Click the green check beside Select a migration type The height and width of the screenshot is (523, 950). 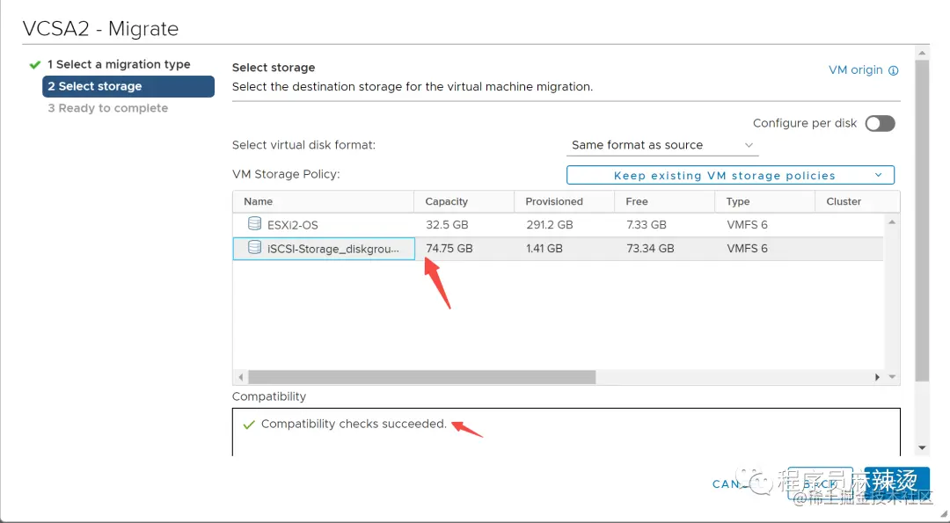(35, 65)
